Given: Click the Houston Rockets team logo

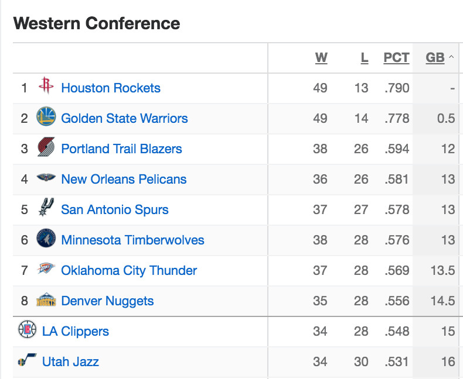Looking at the screenshot, I should (x=46, y=85).
